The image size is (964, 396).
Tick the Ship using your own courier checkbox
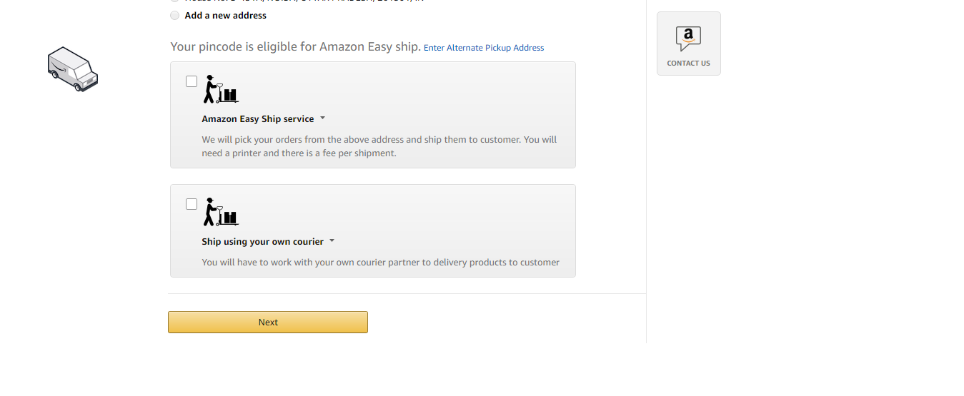[x=192, y=204]
